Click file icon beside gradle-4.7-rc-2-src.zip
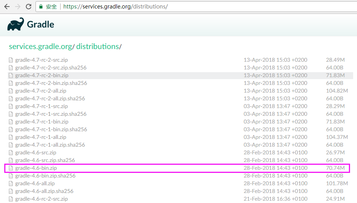The image size is (357, 203). 11,60
